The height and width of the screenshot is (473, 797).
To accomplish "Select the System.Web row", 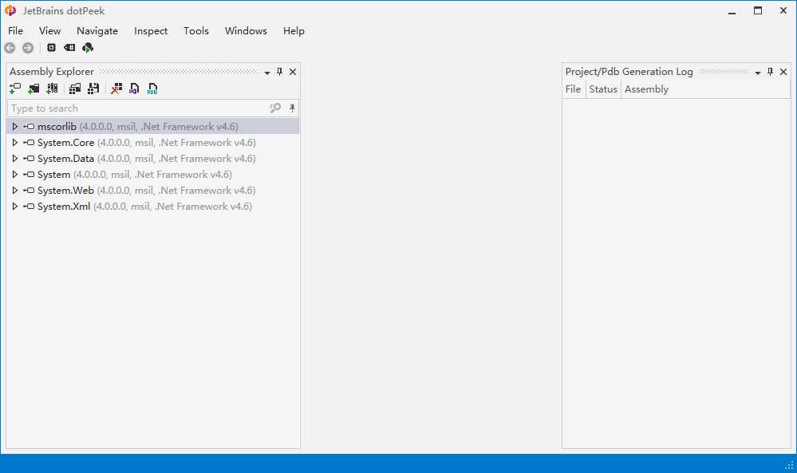I will (x=152, y=190).
